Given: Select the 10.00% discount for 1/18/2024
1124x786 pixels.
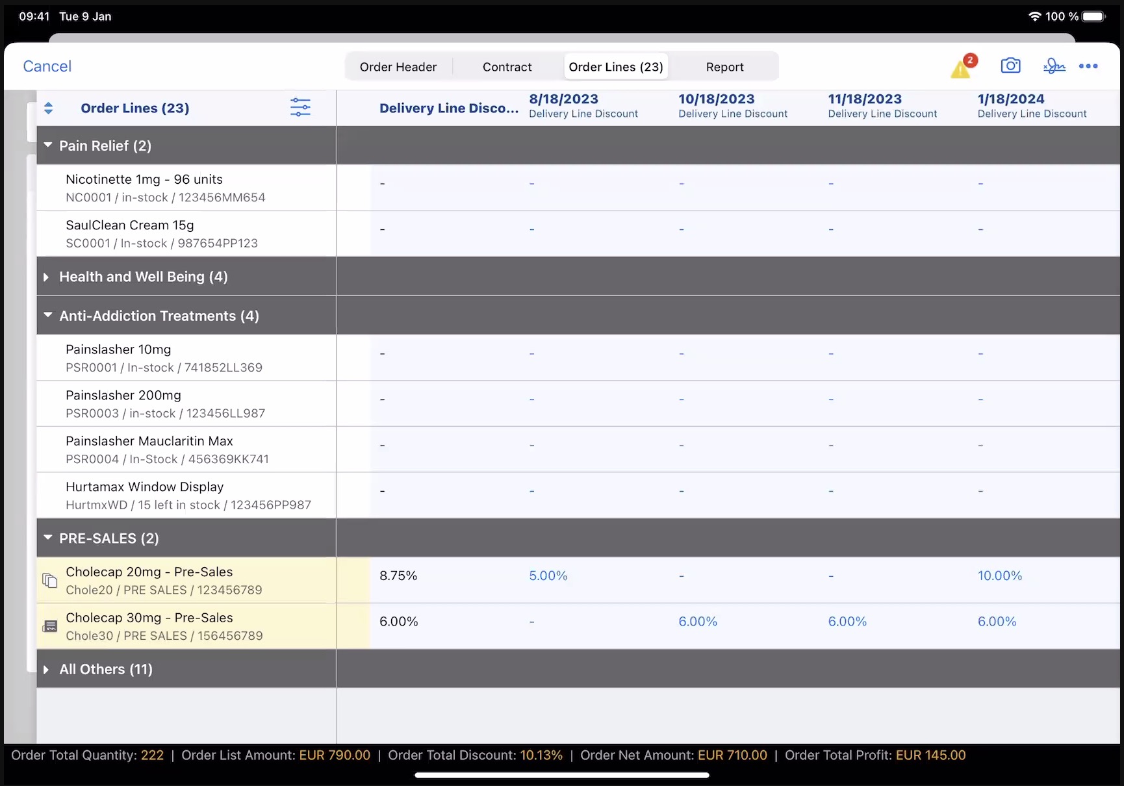Looking at the screenshot, I should coord(999,576).
